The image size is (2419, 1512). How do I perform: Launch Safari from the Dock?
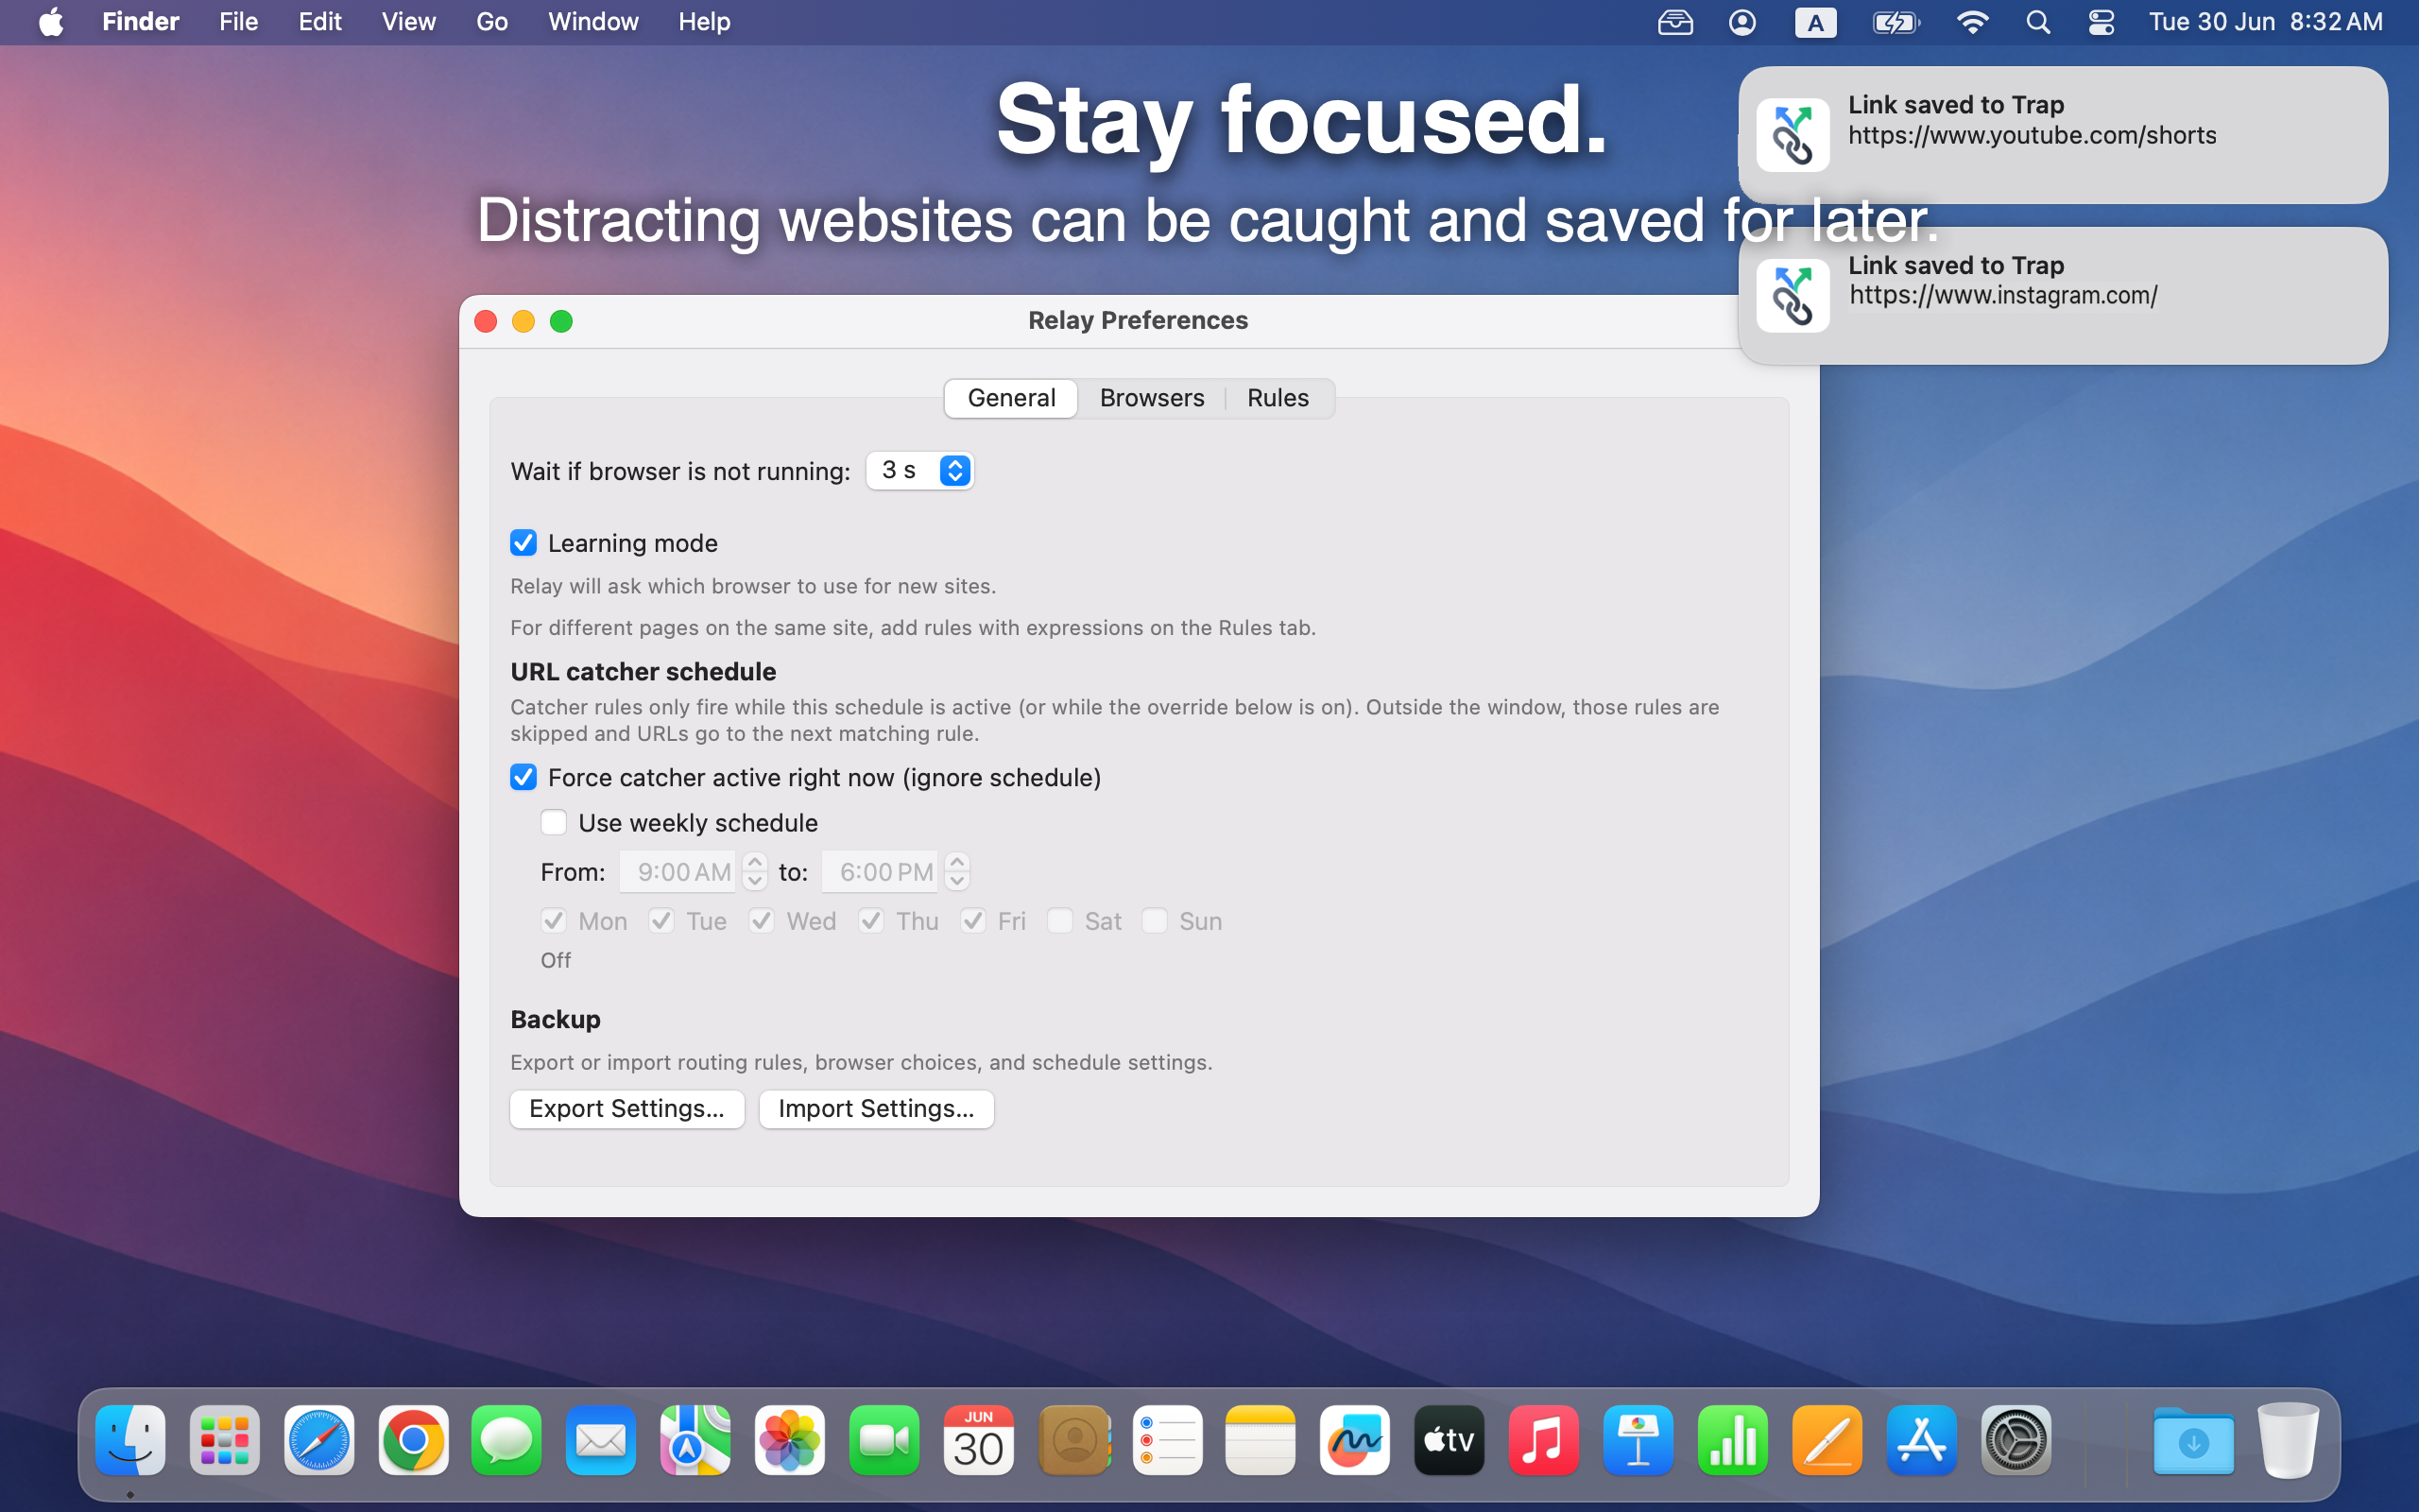point(318,1440)
